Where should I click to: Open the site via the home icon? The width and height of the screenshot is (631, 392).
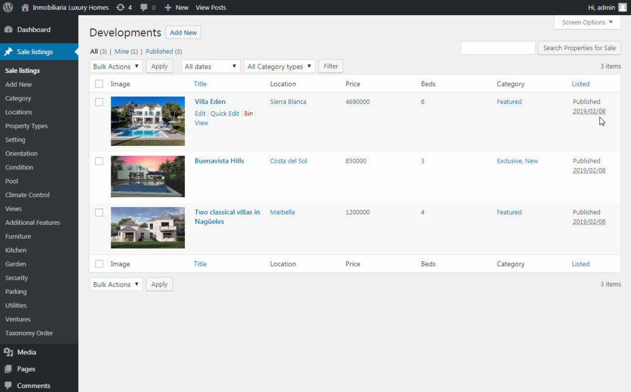pyautogui.click(x=24, y=7)
